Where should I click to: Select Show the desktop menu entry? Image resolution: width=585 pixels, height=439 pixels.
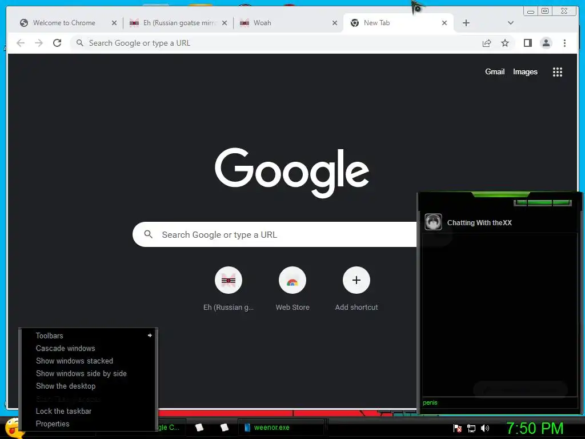tap(89, 386)
